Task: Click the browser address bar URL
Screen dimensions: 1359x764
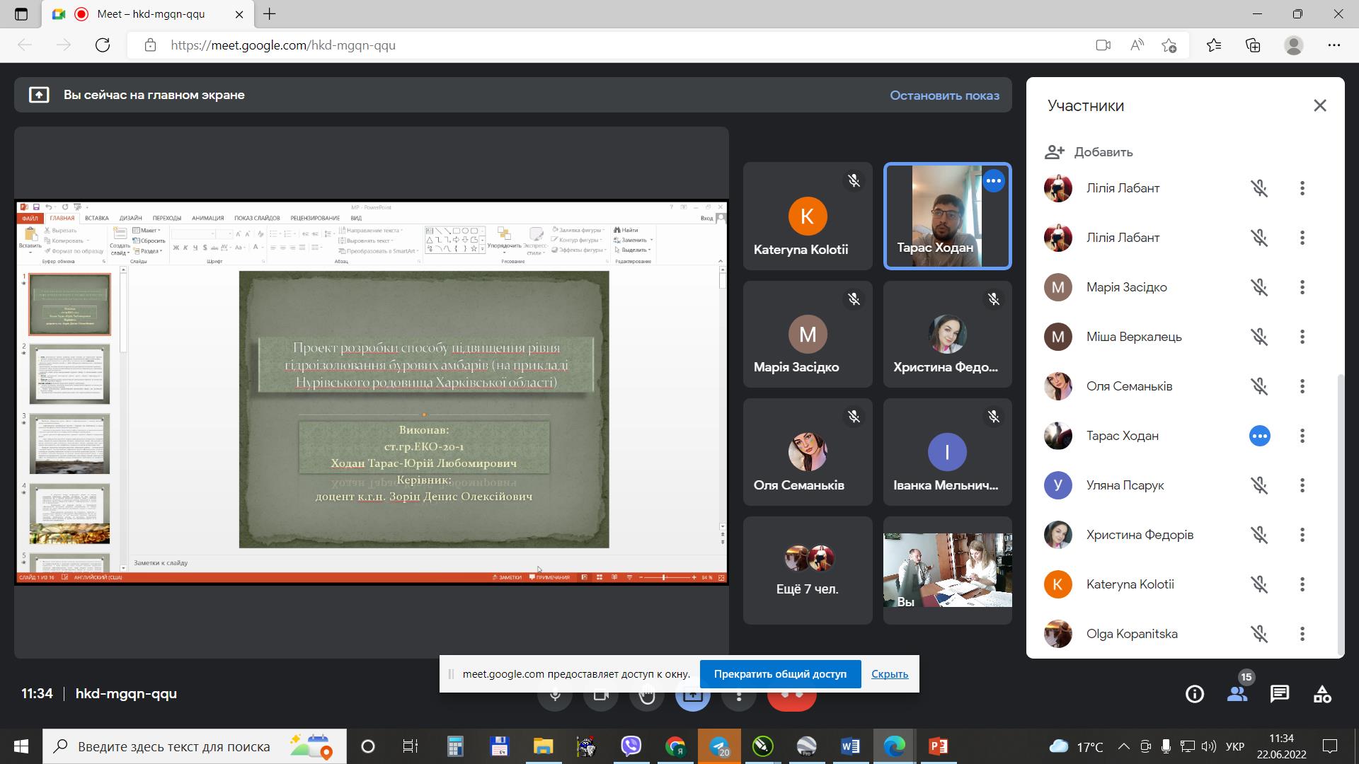Action: pos(283,45)
